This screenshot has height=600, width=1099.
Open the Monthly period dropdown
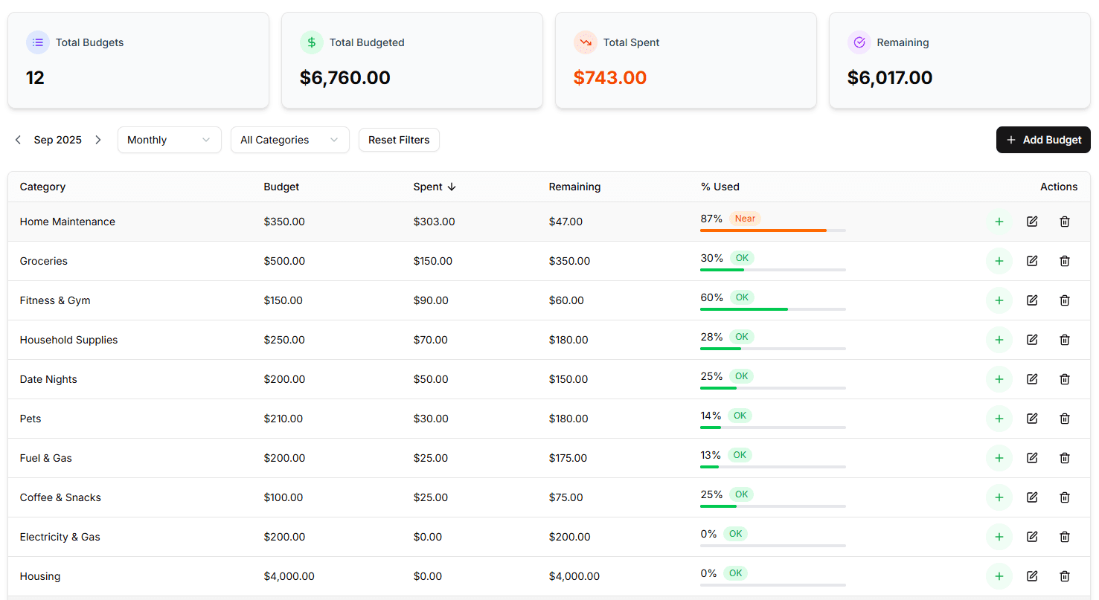pos(169,140)
